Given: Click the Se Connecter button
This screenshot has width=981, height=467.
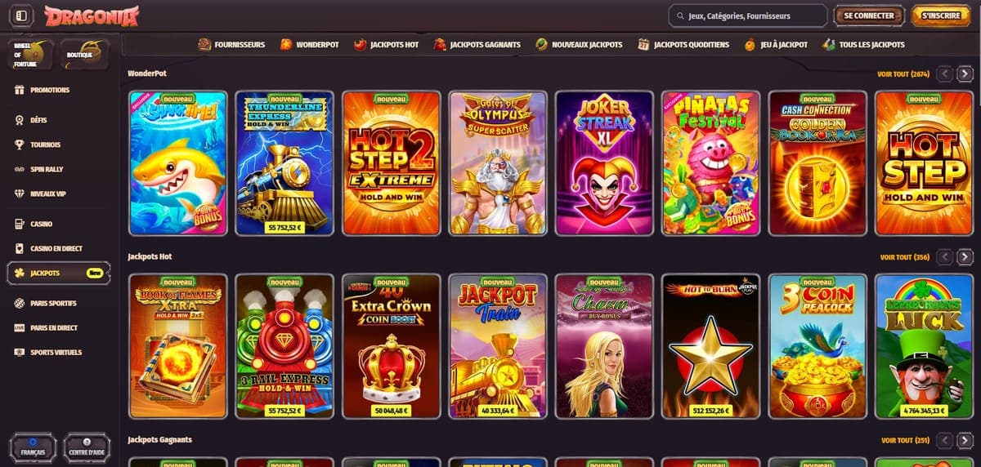Looking at the screenshot, I should pos(869,16).
